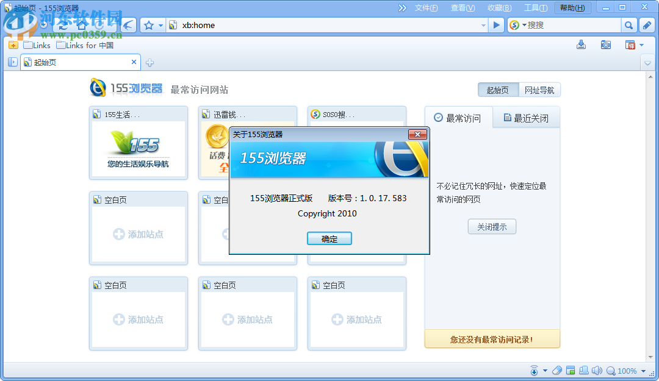Click the computer-shaped status bar icon

[x=584, y=371]
